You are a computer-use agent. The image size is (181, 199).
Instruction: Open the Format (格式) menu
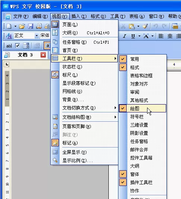98,16
